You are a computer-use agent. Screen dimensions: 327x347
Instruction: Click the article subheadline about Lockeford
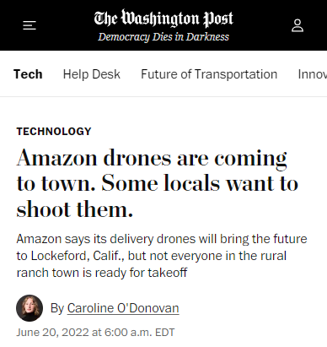(x=162, y=256)
